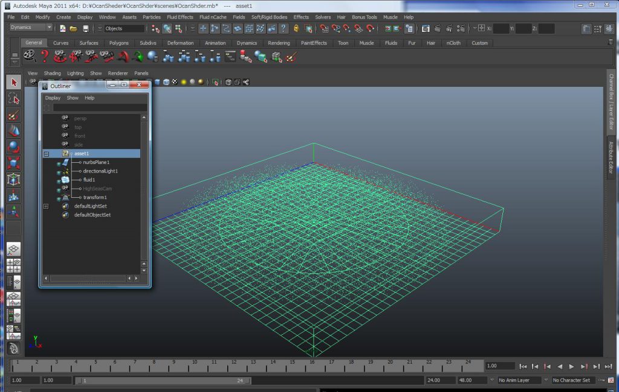This screenshot has width=619, height=392.
Task: Go to start of playback range
Action: pyautogui.click(x=523, y=367)
